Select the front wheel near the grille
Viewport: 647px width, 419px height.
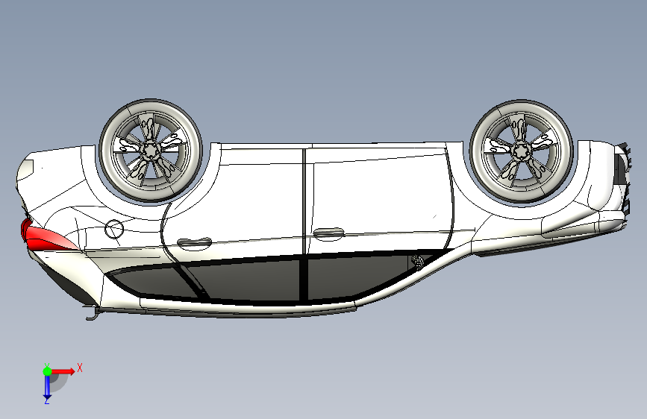pos(522,151)
